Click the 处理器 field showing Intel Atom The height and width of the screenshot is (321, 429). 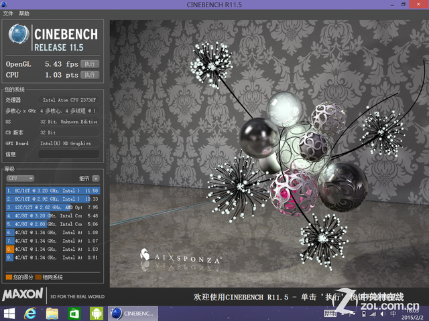click(68, 100)
